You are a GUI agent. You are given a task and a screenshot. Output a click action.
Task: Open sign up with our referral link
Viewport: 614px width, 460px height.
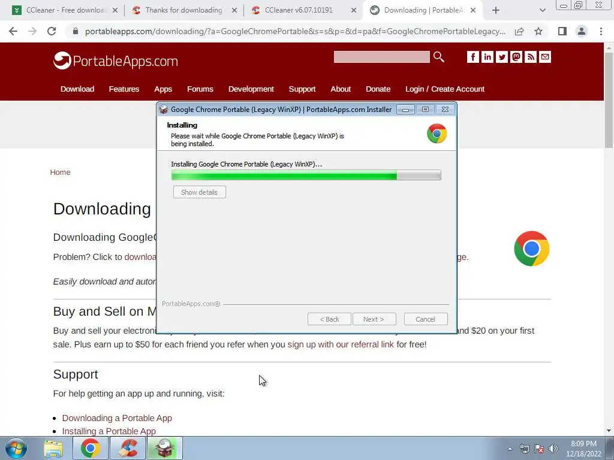click(x=341, y=344)
